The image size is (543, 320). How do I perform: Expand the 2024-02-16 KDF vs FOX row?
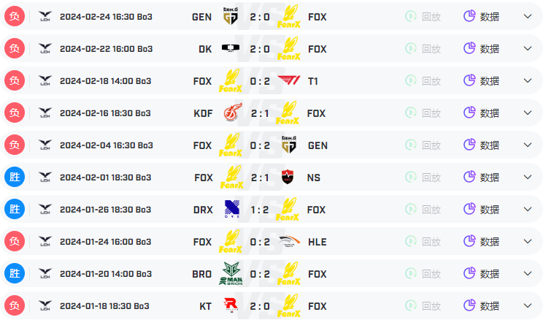pos(528,113)
